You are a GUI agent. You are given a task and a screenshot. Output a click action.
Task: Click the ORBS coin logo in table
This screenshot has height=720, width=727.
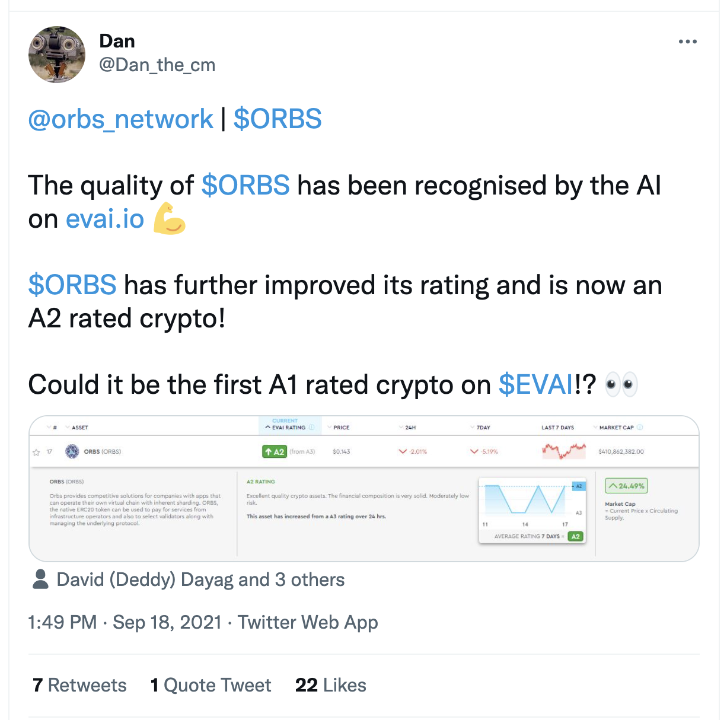coord(72,451)
